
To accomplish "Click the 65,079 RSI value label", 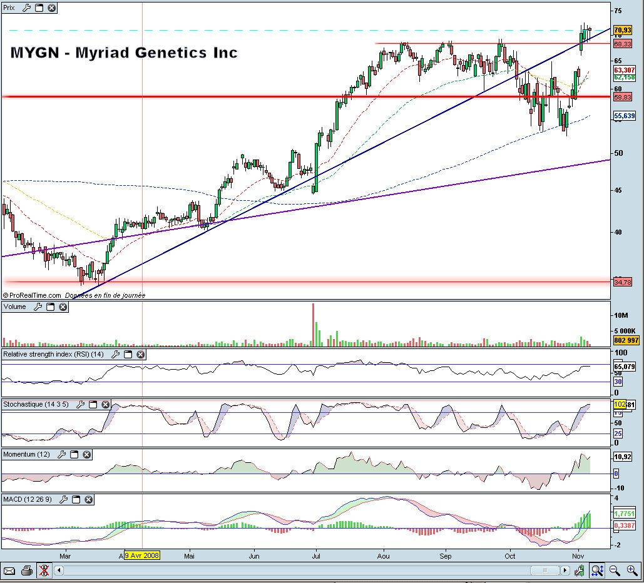I will (x=625, y=366).
